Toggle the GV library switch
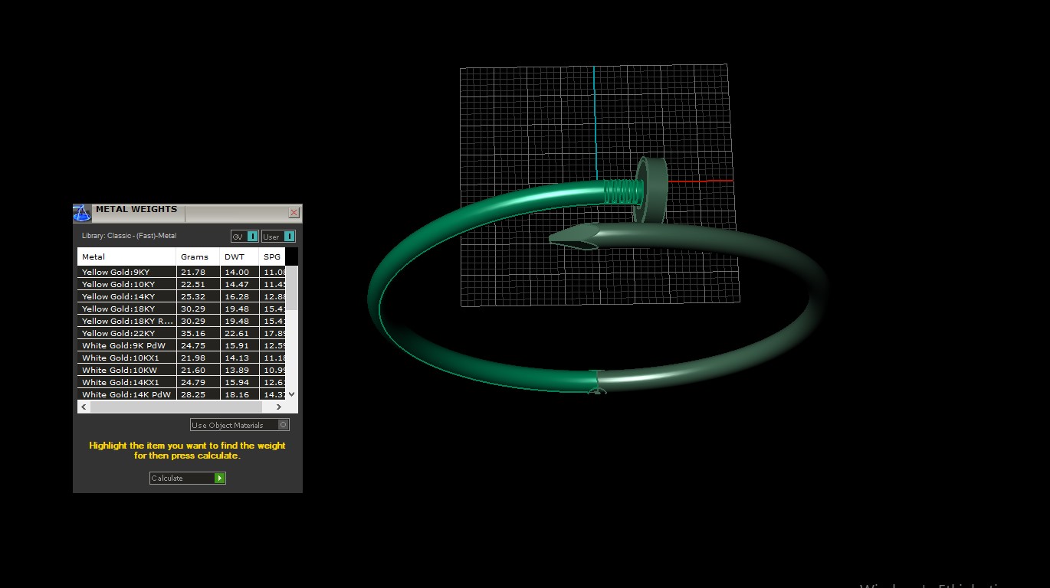1050x588 pixels. 244,236
